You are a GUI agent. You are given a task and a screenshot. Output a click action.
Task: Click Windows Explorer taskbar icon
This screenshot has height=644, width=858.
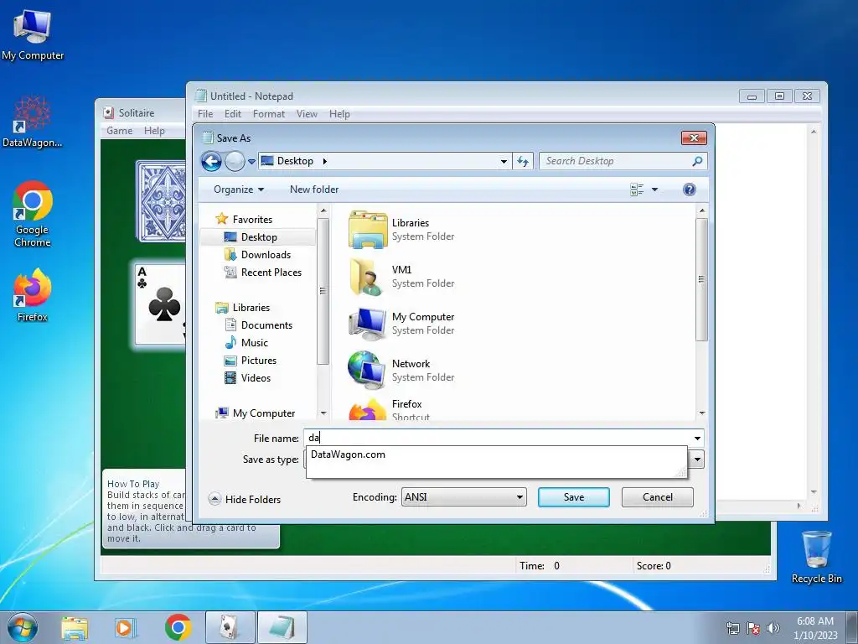pos(75,627)
